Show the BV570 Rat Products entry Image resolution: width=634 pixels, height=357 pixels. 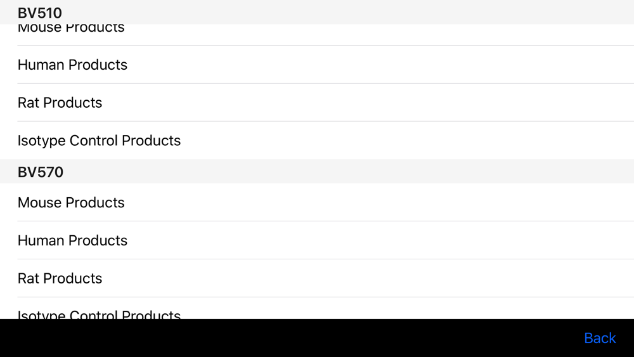[x=317, y=278]
